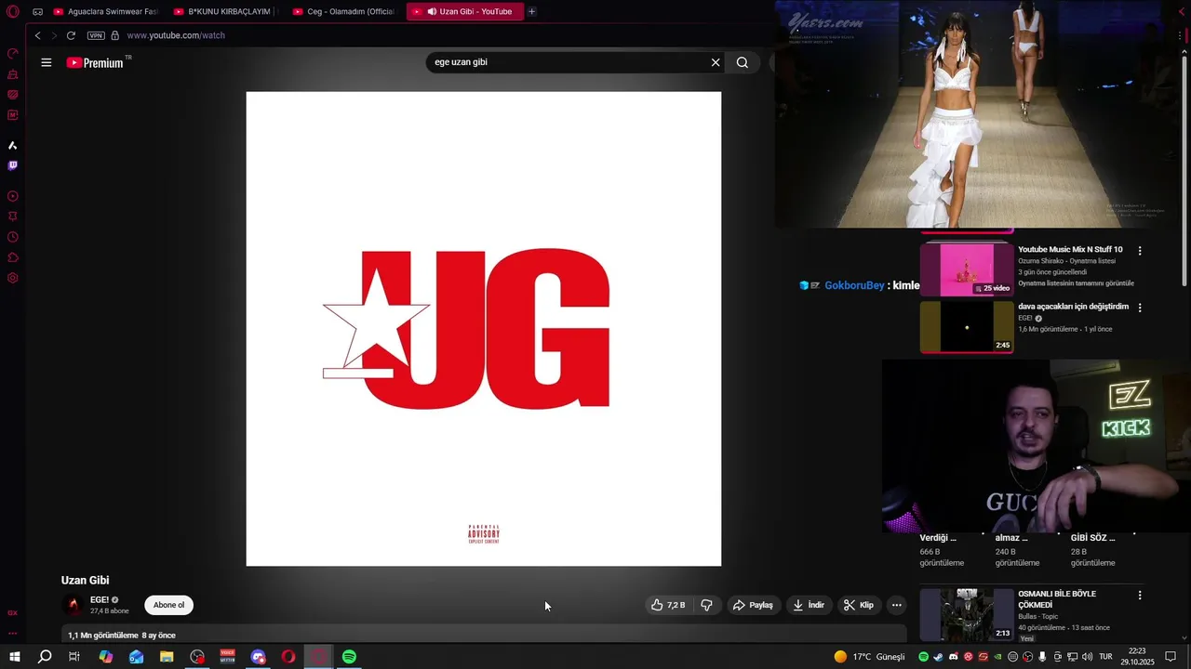
Task: Reload the page with the refresh icon
Action: click(71, 35)
